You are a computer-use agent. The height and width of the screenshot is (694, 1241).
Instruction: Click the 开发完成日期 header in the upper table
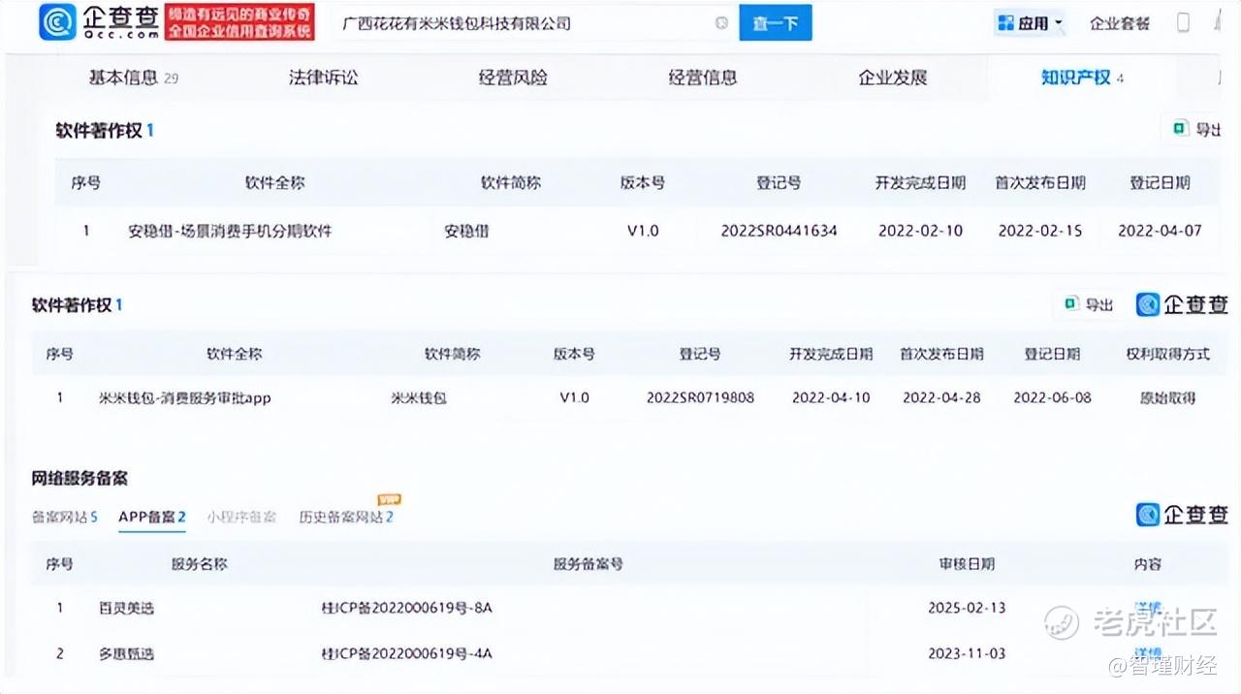[x=920, y=182]
